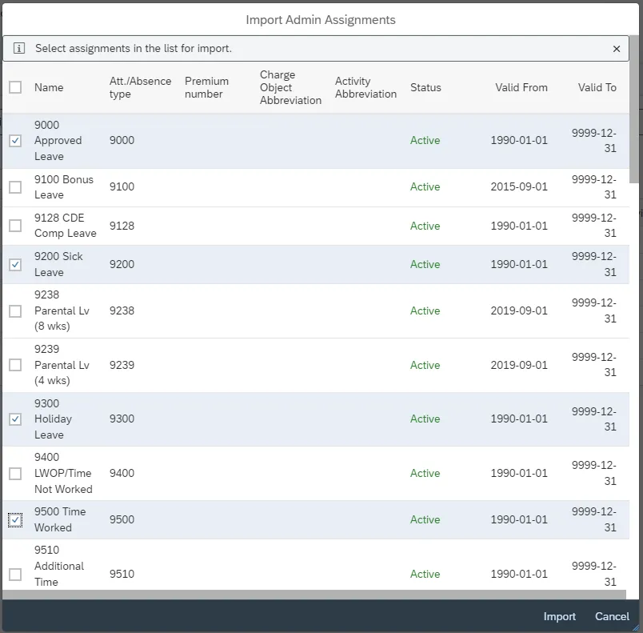This screenshot has height=633, width=643.
Task: Click the Cancel button
Action: click(x=612, y=616)
